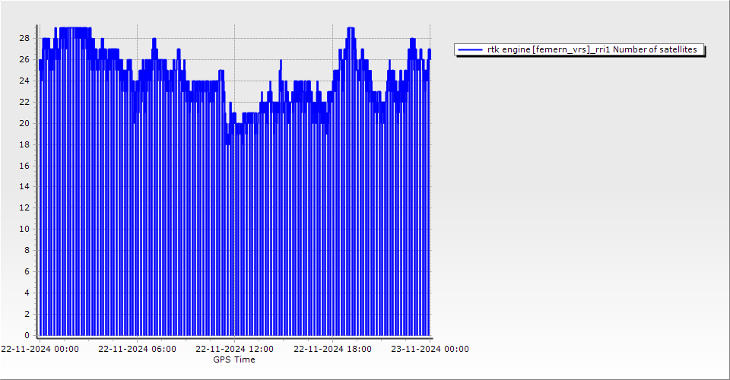Click the y-axis tick label '22'

coord(24,102)
